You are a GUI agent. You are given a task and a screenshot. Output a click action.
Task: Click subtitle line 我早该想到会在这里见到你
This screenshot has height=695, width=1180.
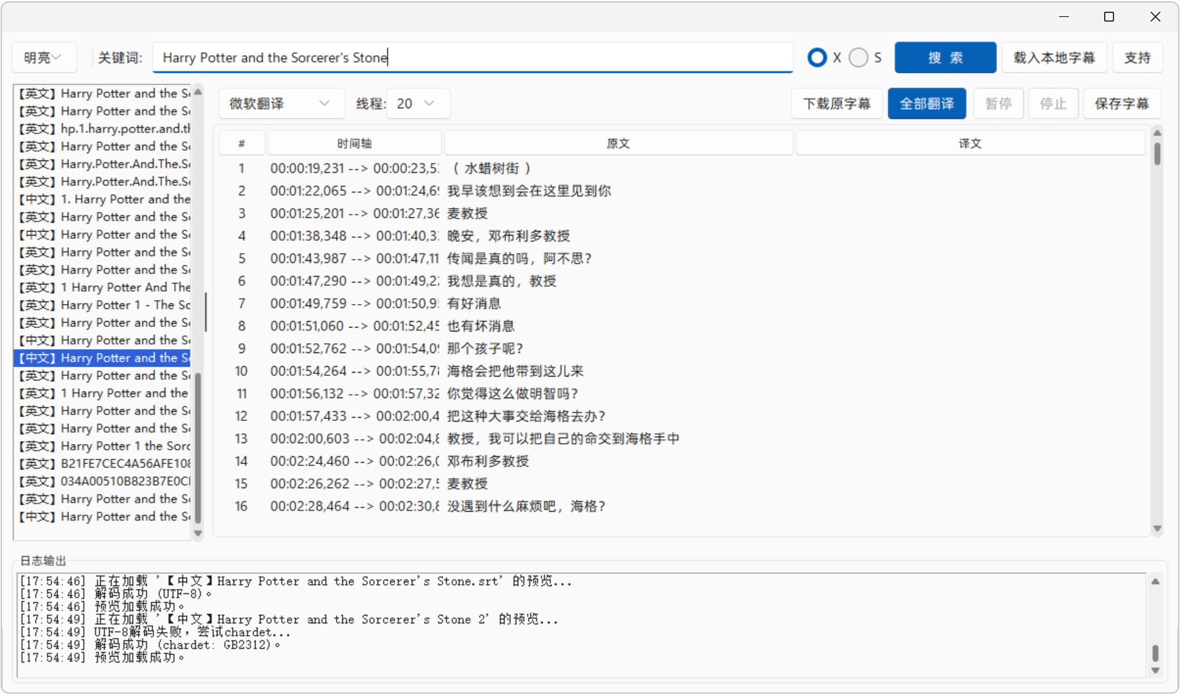point(529,191)
